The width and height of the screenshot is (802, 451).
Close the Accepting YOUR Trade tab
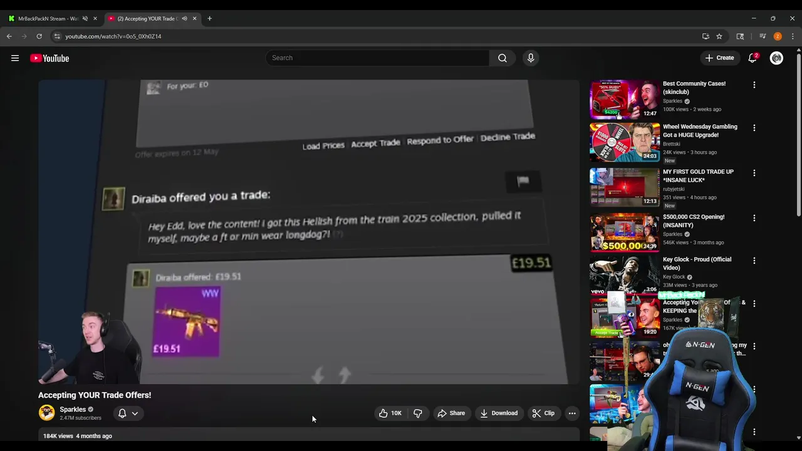[x=194, y=18]
